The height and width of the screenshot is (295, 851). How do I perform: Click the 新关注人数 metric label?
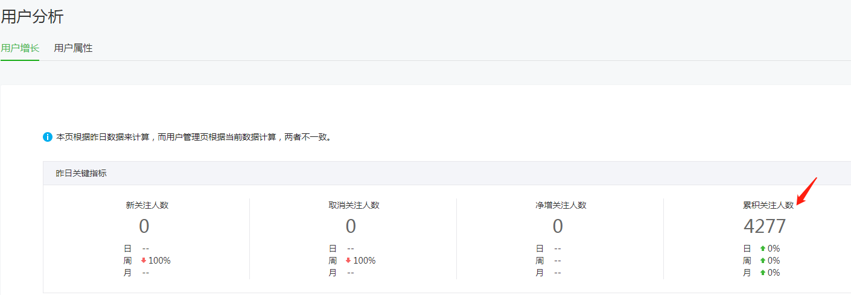coord(147,205)
